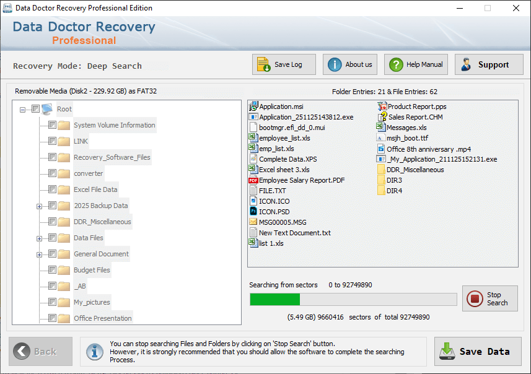Click the envelope icon of MSG00005.MSG
This screenshot has height=374, width=531.
(x=253, y=222)
